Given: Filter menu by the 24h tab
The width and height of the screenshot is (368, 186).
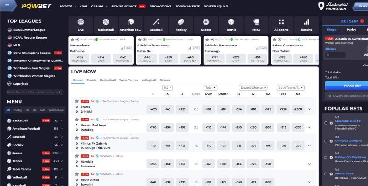Looking at the screenshot, I should (x=42, y=110).
